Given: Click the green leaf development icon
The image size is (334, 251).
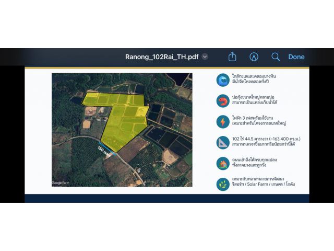Looking at the screenshot, I should coord(223,184).
